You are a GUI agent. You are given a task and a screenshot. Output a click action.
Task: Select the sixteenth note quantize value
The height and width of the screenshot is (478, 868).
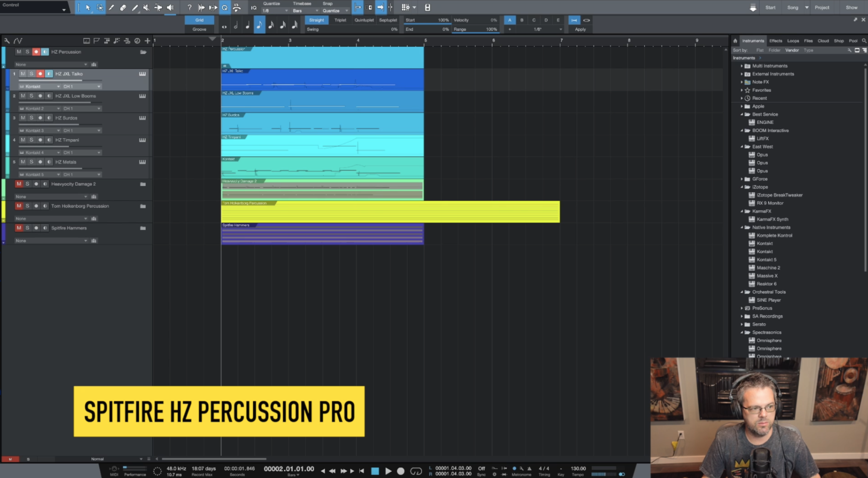pyautogui.click(x=271, y=25)
